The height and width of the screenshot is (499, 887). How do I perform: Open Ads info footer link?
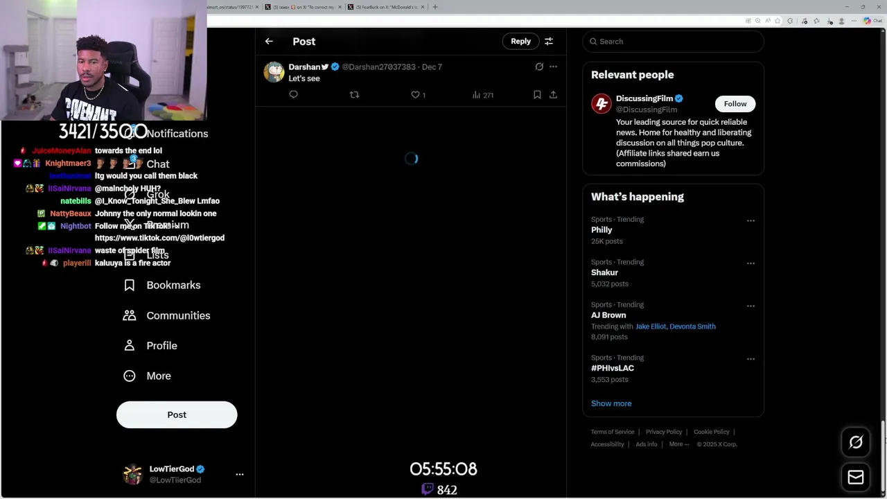pyautogui.click(x=647, y=444)
